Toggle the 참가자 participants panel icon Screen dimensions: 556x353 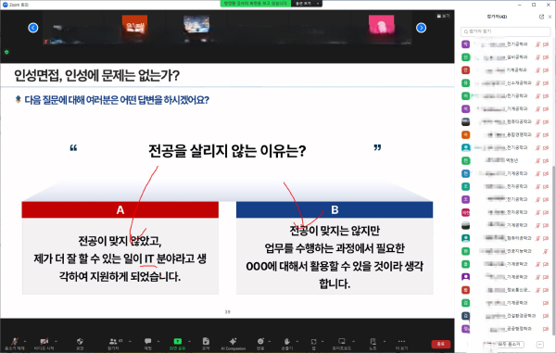[x=113, y=341]
